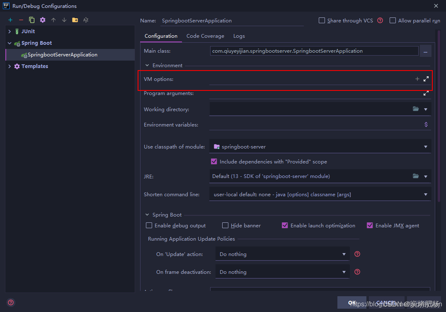
Task: Enable debug output for Spring Boot
Action: [149, 225]
